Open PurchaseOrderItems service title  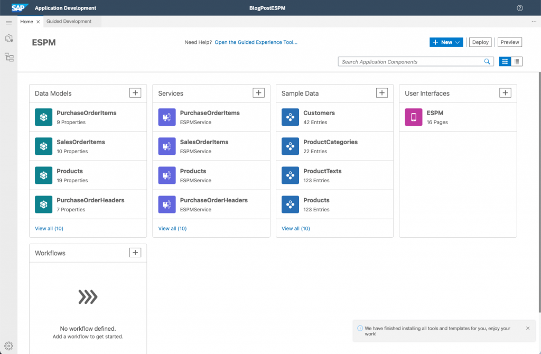(210, 113)
